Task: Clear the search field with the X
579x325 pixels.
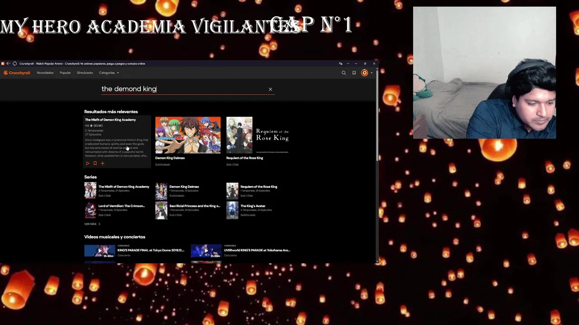Action: point(271,89)
